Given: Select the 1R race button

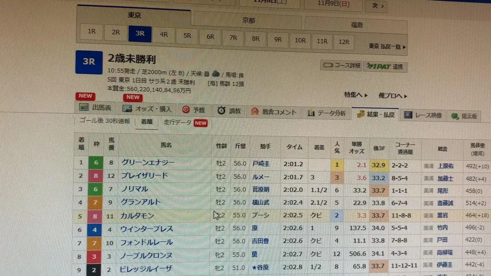Looking at the screenshot, I should (92, 32).
